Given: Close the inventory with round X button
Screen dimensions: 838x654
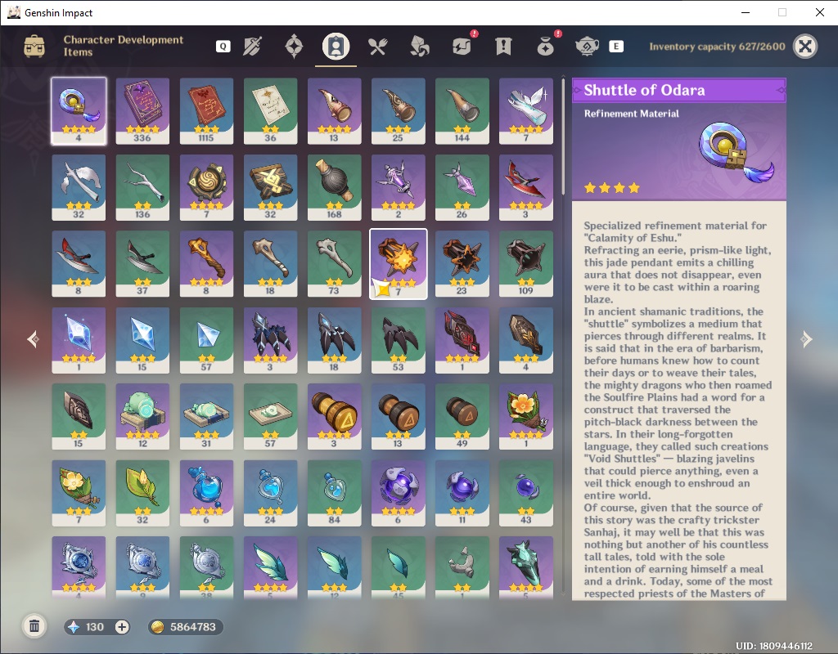Looking at the screenshot, I should [x=805, y=47].
